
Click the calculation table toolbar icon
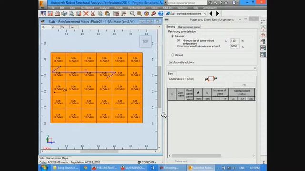point(116,14)
